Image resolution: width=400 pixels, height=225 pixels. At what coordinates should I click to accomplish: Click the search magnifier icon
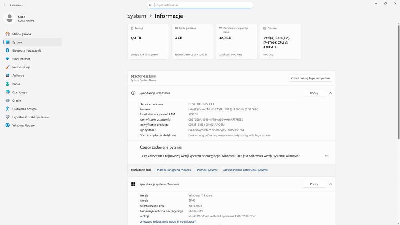pos(150,5)
